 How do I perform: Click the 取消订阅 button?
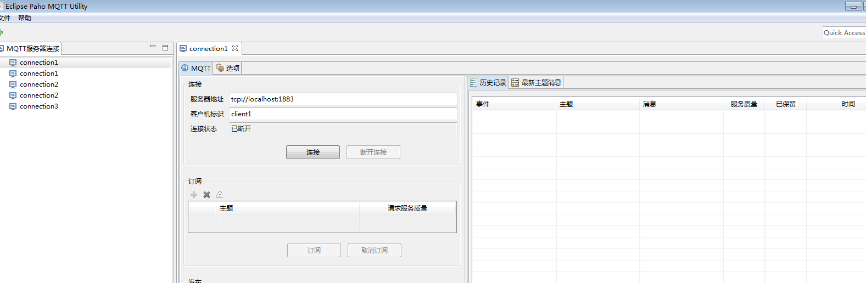pyautogui.click(x=375, y=250)
